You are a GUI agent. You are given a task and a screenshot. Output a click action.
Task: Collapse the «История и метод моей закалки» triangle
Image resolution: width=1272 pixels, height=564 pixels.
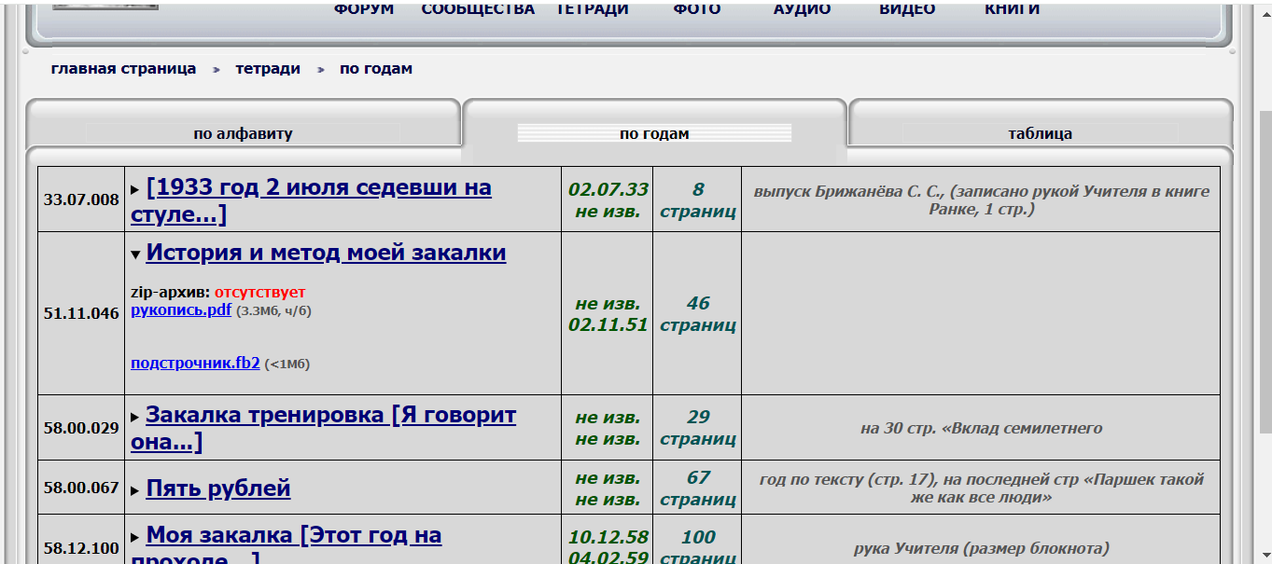click(135, 254)
